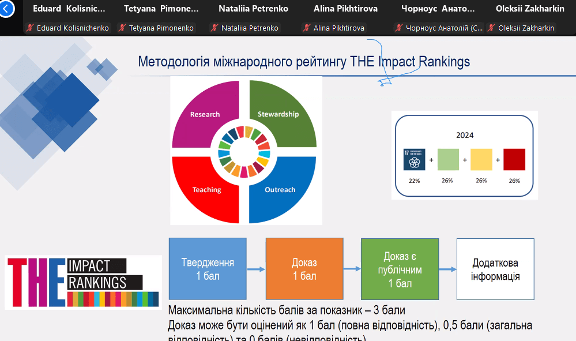Select Nataliia Petrenko participant video tile
The width and height of the screenshot is (576, 341).
(254, 18)
